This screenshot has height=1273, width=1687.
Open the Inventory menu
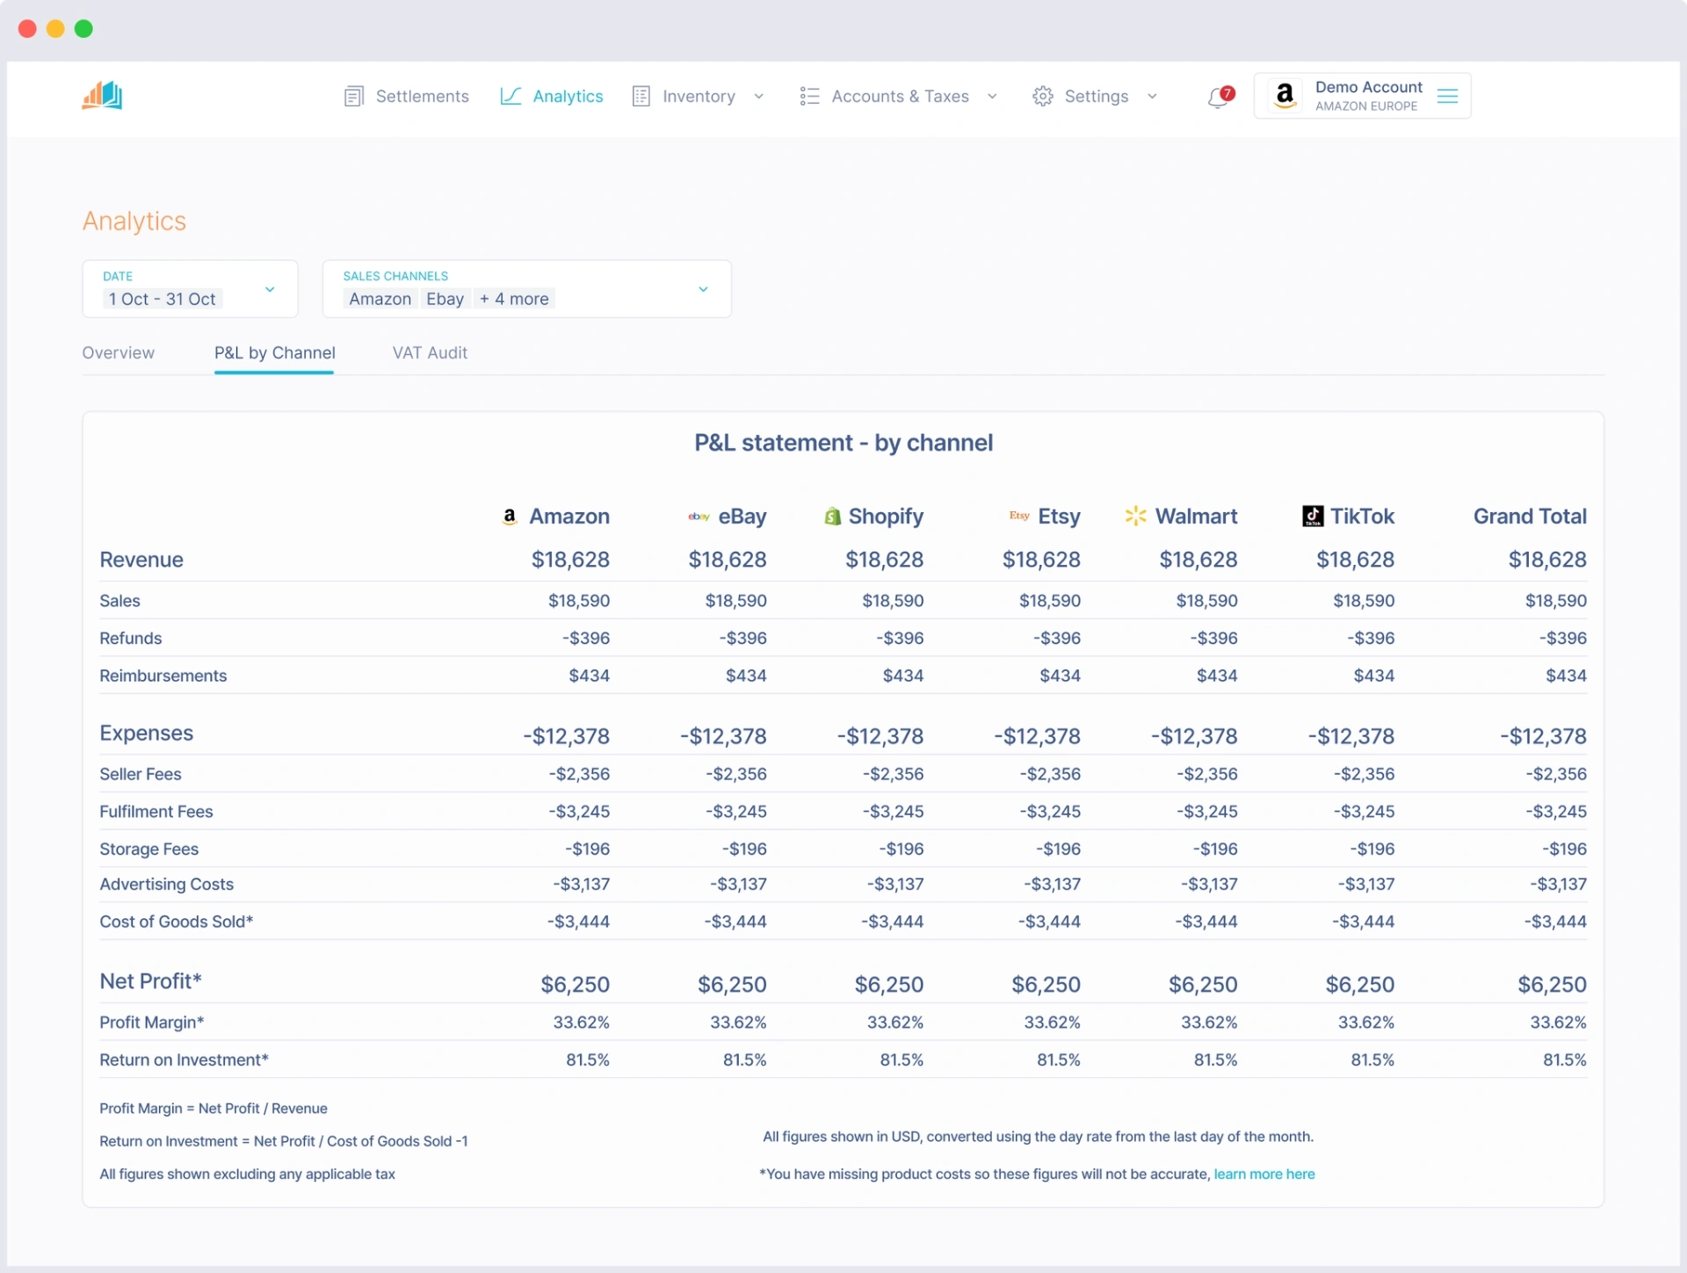click(699, 96)
